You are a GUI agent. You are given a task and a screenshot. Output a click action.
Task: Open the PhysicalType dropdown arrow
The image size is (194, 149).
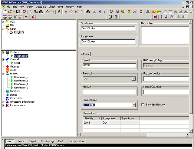tap(134, 105)
